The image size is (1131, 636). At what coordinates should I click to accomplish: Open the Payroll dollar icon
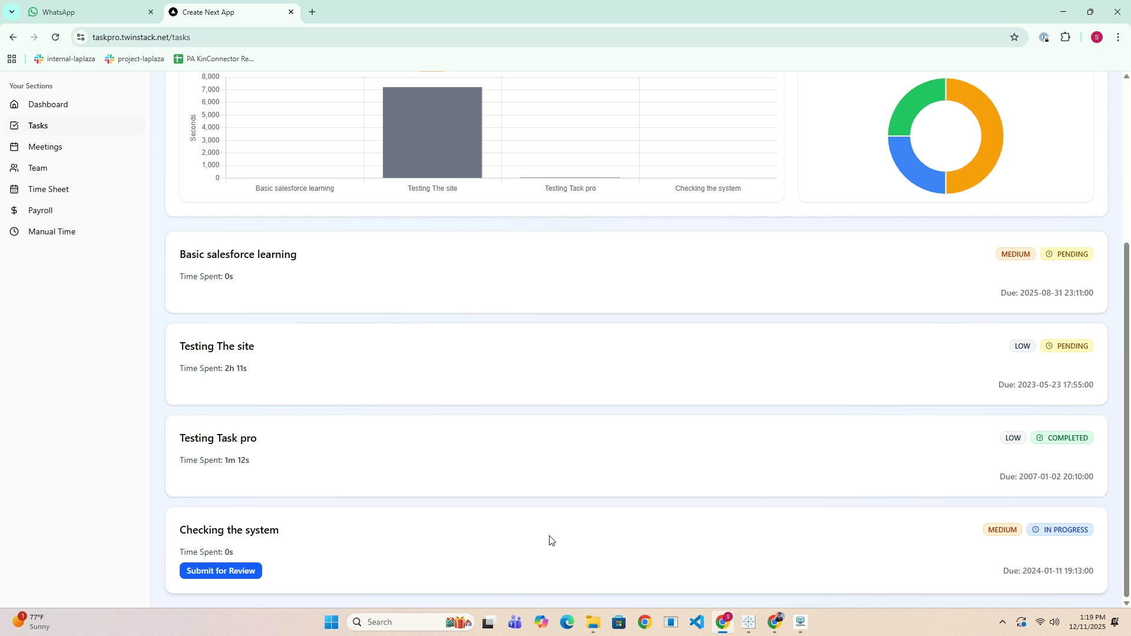tap(14, 211)
